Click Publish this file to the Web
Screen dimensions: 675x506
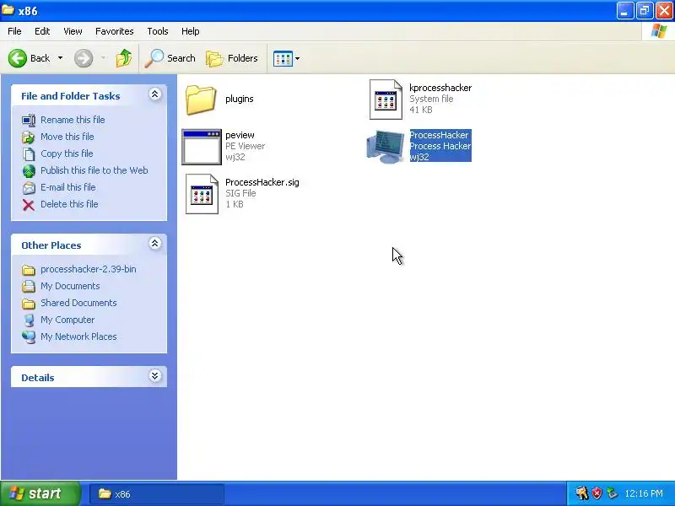(94, 170)
